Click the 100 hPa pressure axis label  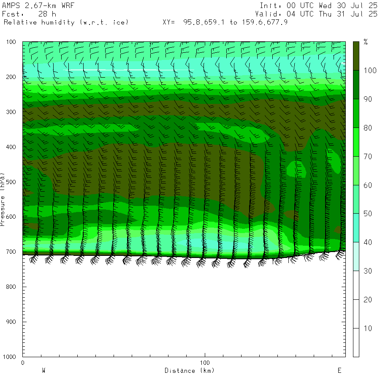point(11,42)
